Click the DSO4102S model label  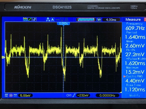62,7
